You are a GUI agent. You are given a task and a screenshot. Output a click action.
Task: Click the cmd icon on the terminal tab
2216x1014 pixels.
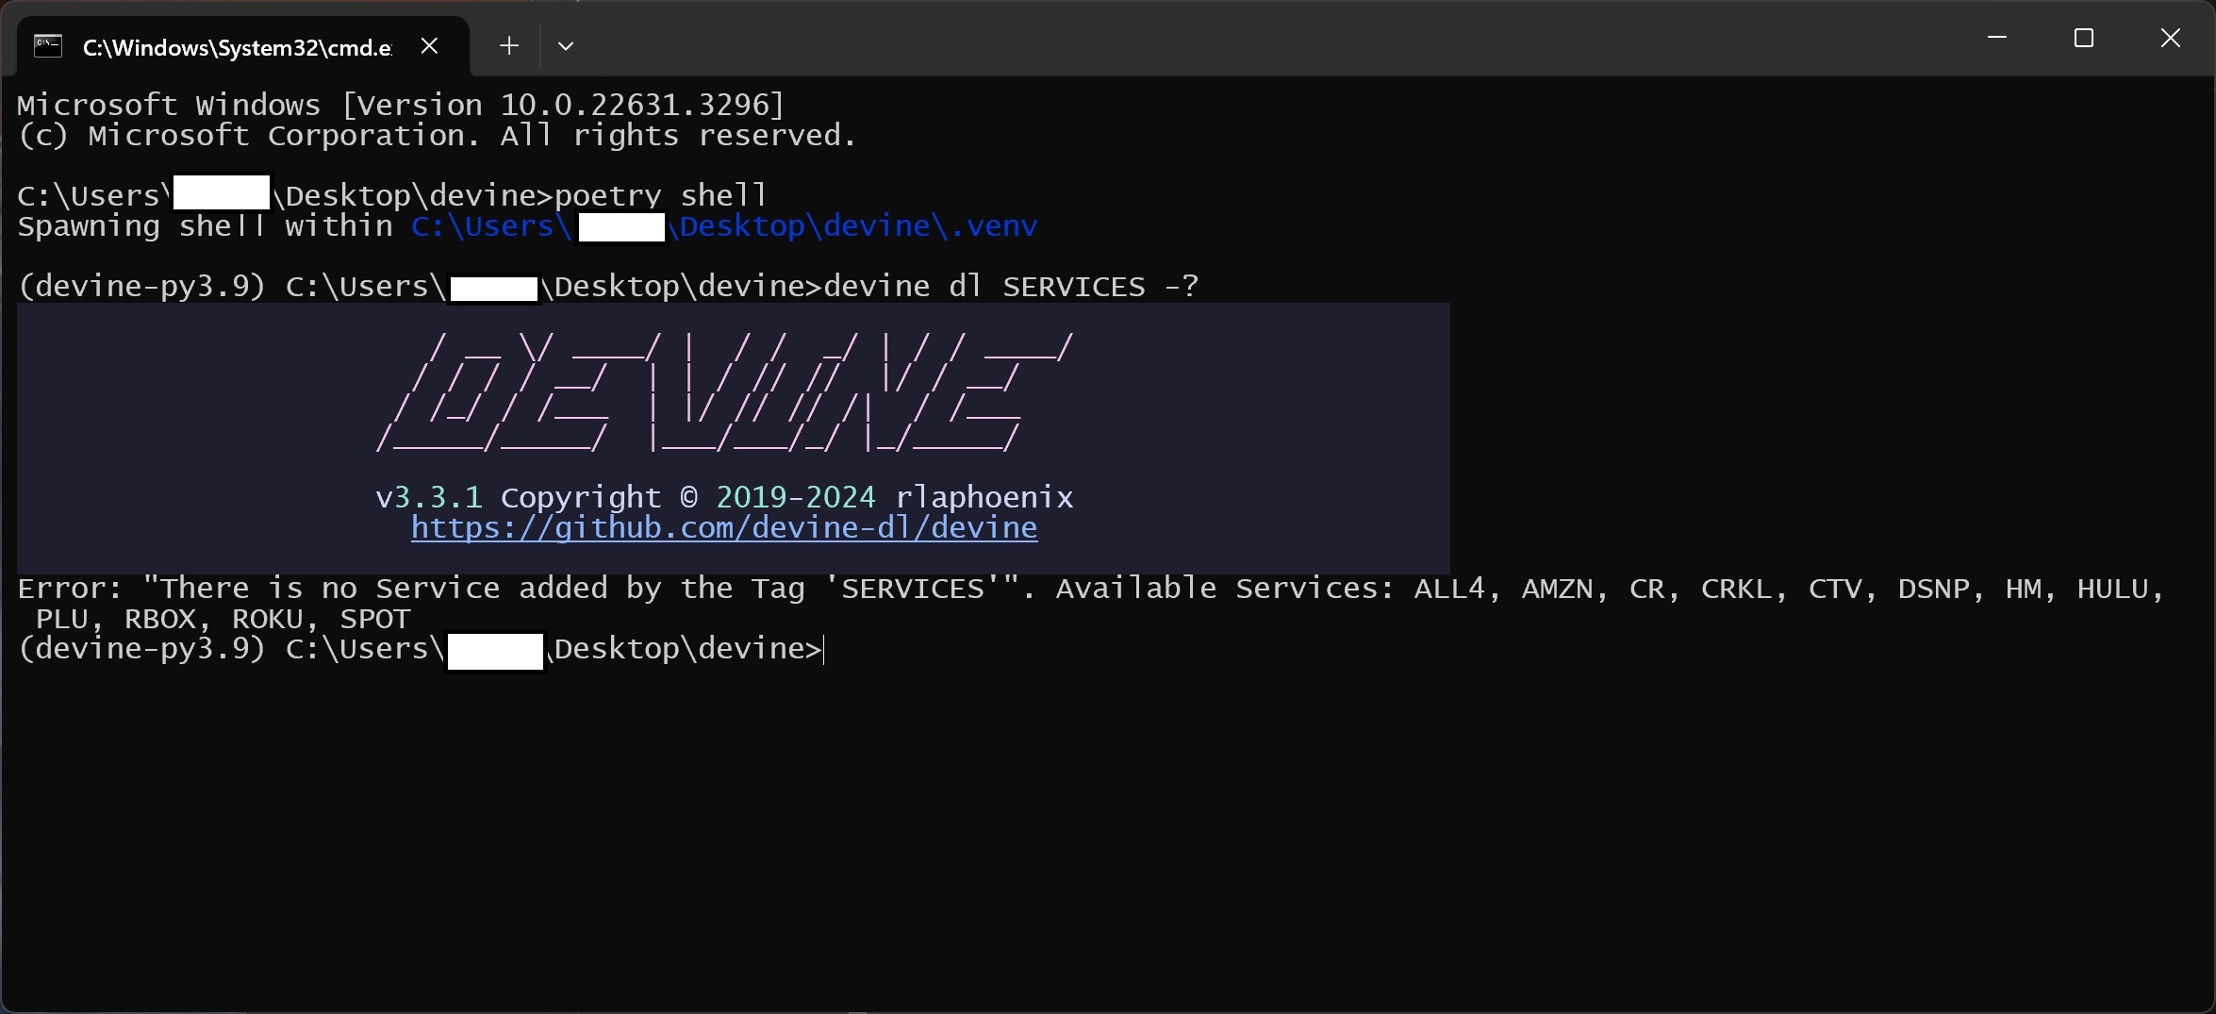click(x=48, y=46)
